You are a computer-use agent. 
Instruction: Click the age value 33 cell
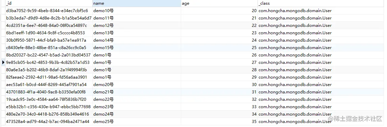coord(219,107)
